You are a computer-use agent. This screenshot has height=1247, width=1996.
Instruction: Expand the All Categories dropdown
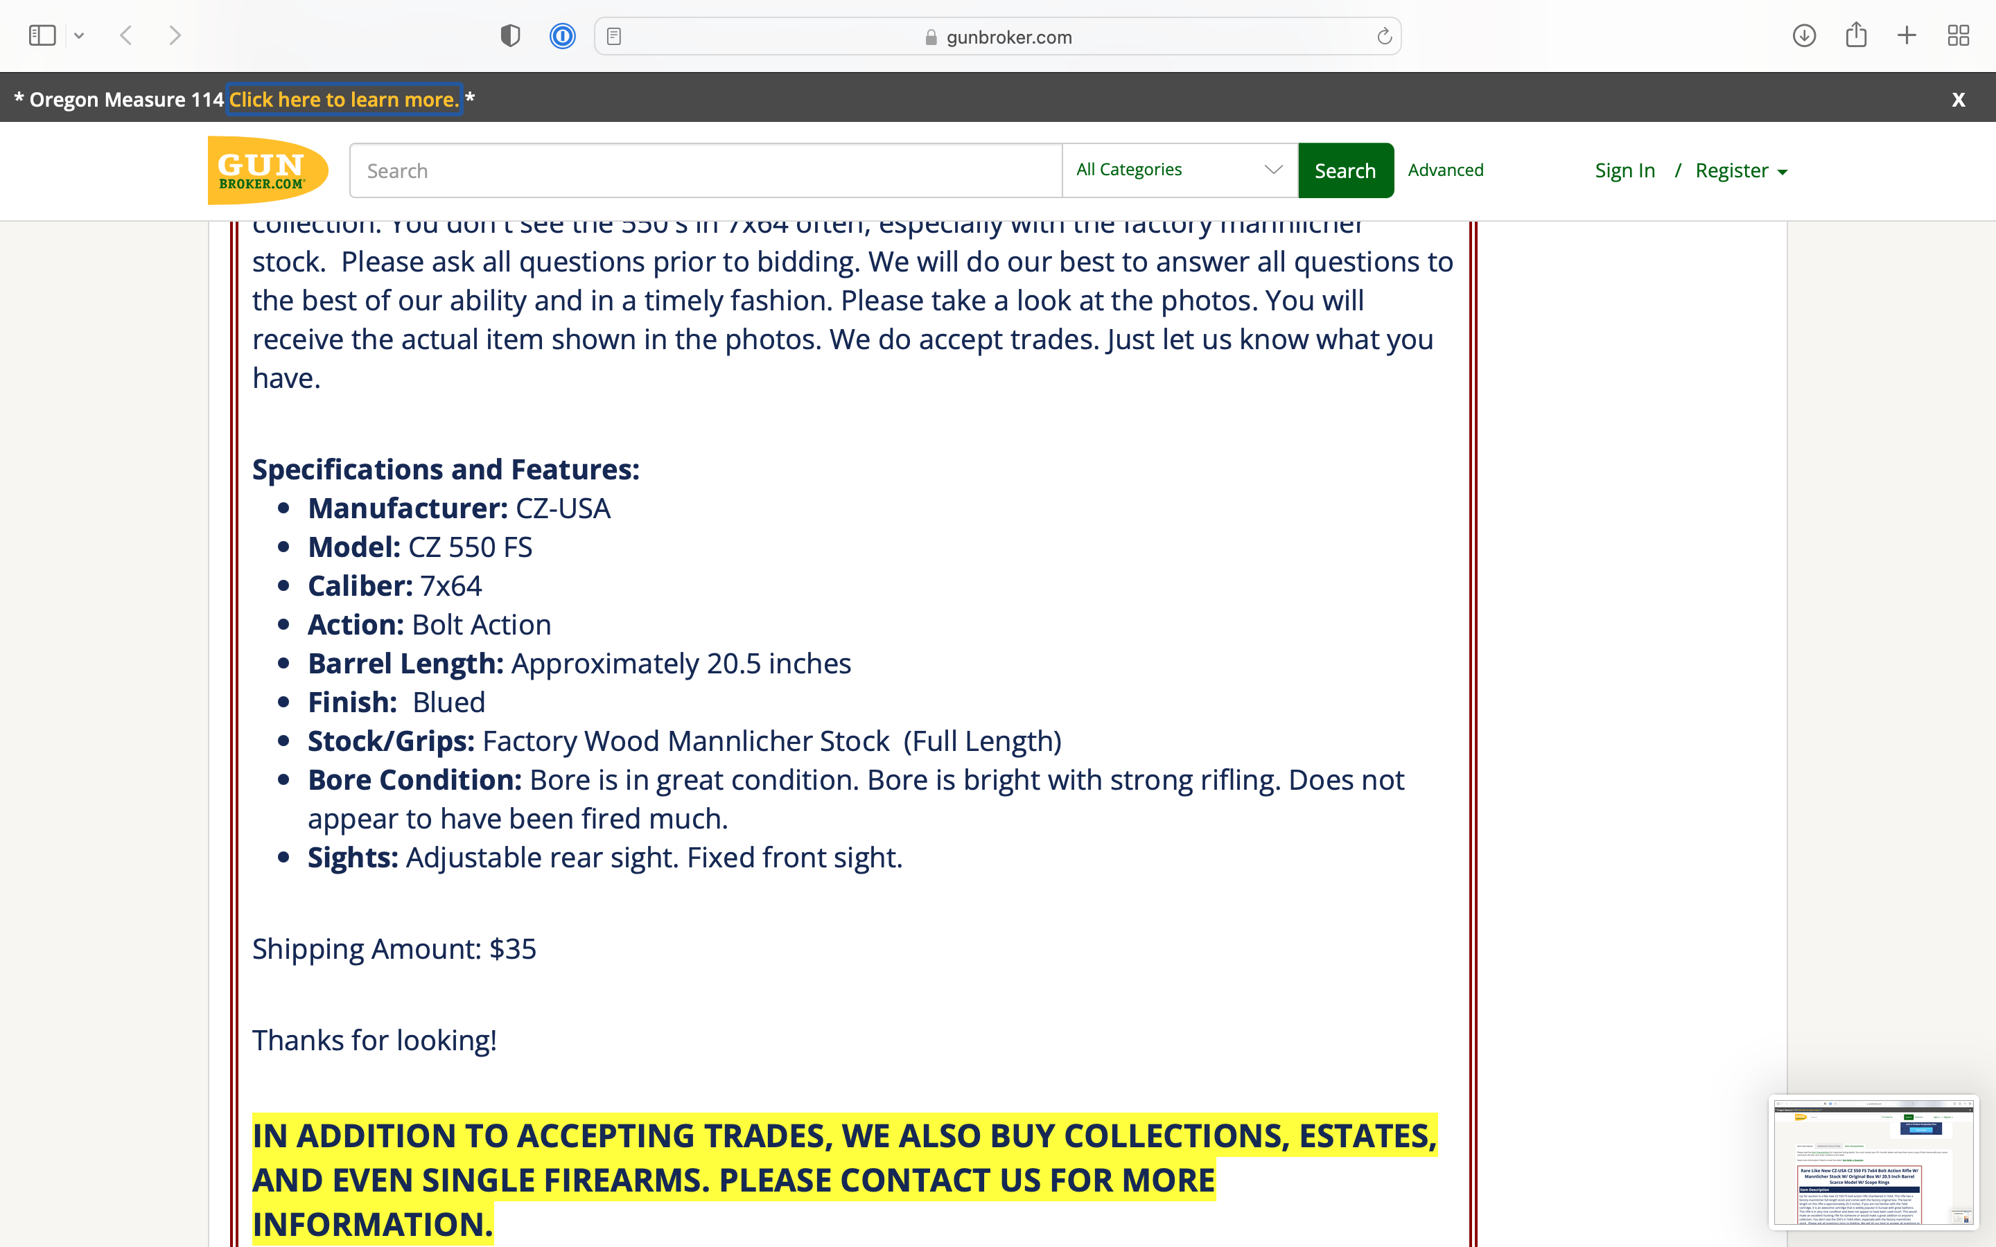tap(1180, 170)
